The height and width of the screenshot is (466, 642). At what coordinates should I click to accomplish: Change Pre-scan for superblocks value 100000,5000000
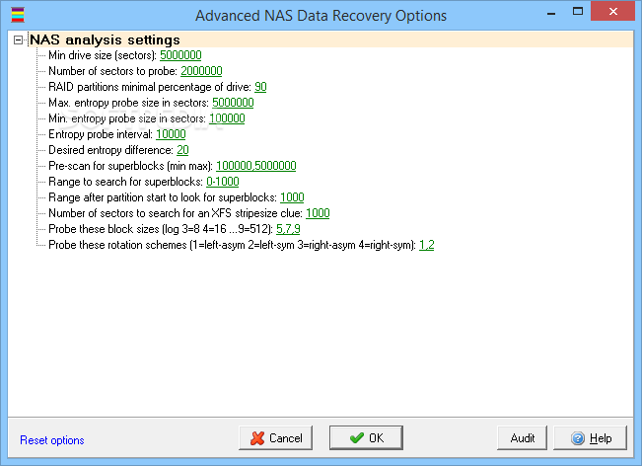click(x=255, y=166)
